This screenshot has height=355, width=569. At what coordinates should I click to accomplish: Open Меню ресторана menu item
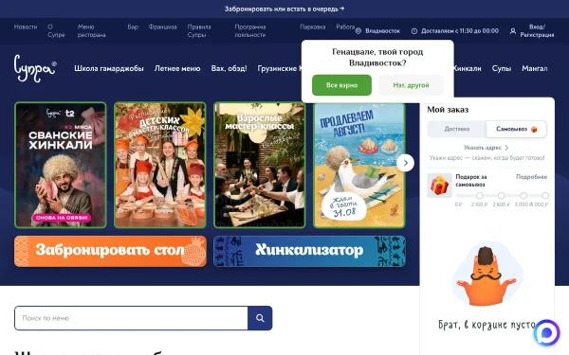[91, 31]
